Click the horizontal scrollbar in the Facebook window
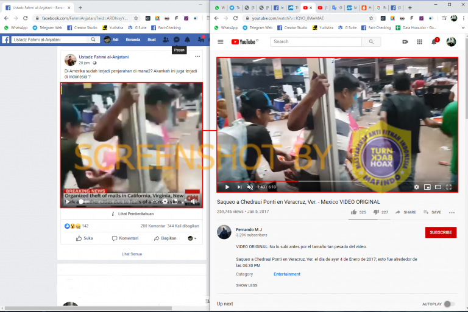This screenshot has width=468, height=312. (x=88, y=308)
